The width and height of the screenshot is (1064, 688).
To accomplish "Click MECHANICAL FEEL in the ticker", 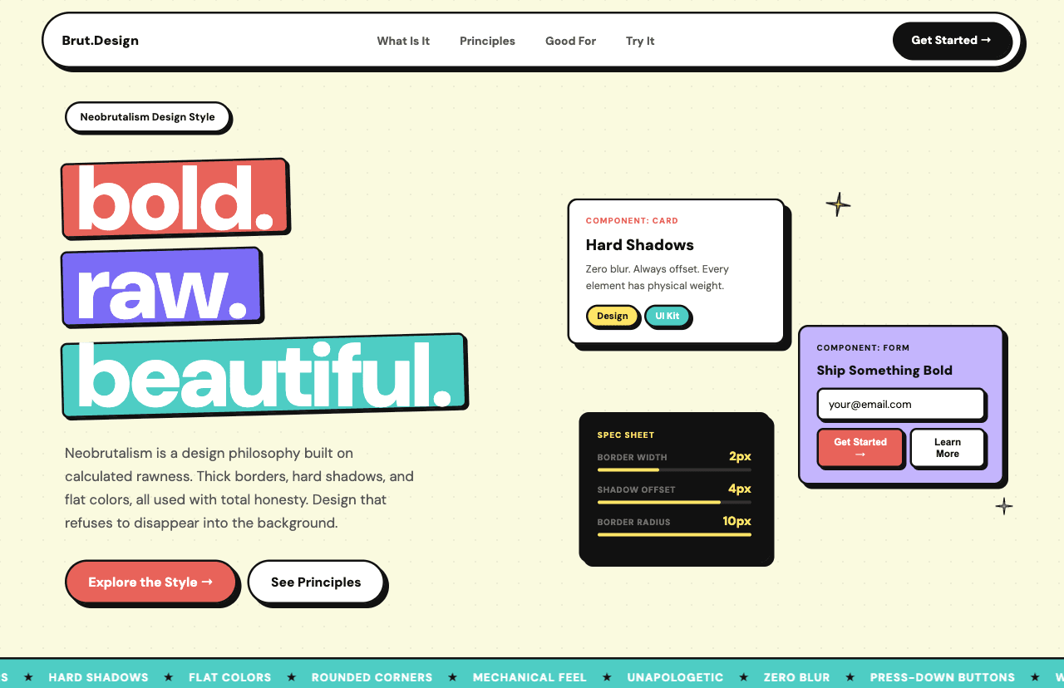I will pyautogui.click(x=530, y=677).
